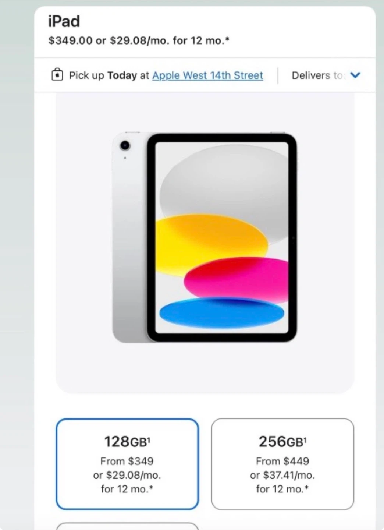Image resolution: width=384 pixels, height=530 pixels.
Task: Click the From $349 price text
Action: click(x=127, y=461)
